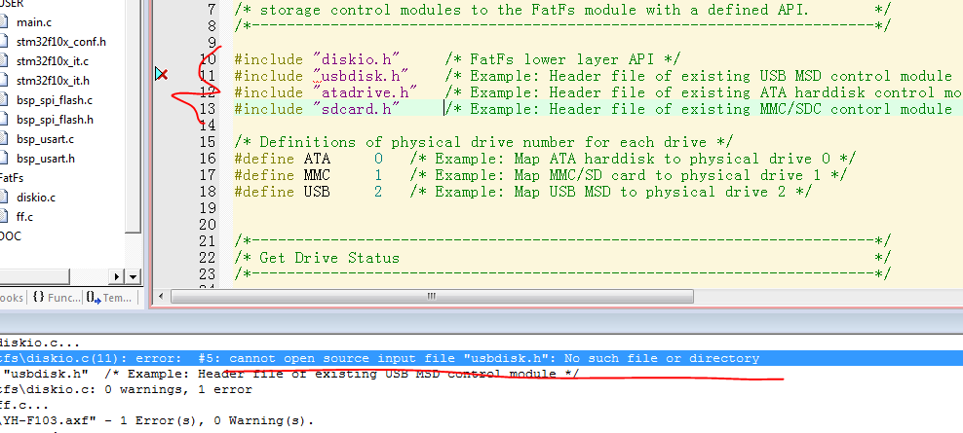Click 'diskio.c...' line in build output
Image resolution: width=963 pixels, height=433 pixels.
pos(40,343)
